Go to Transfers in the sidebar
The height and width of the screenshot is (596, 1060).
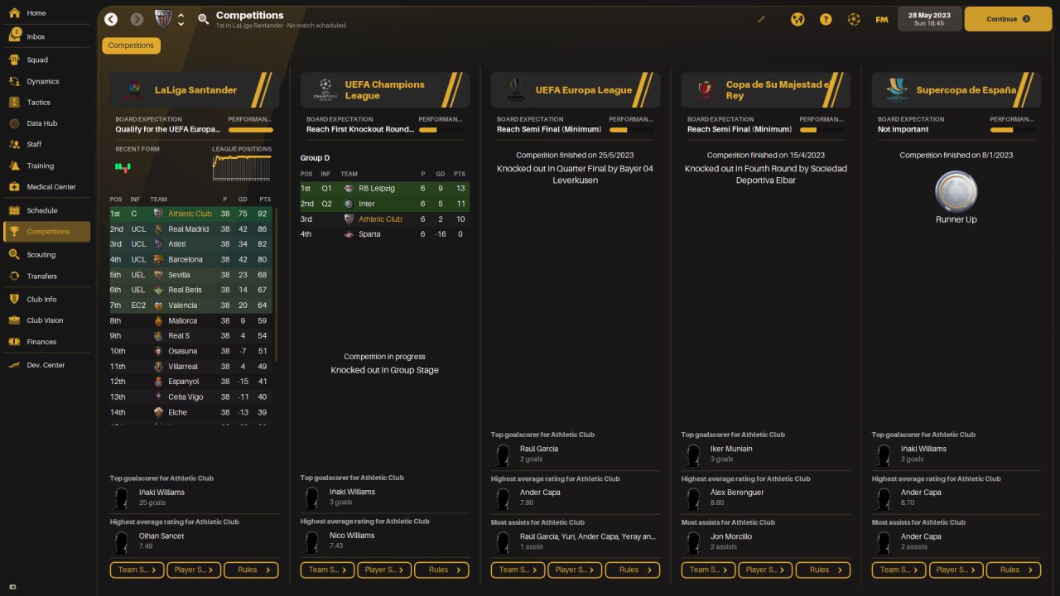pos(46,276)
